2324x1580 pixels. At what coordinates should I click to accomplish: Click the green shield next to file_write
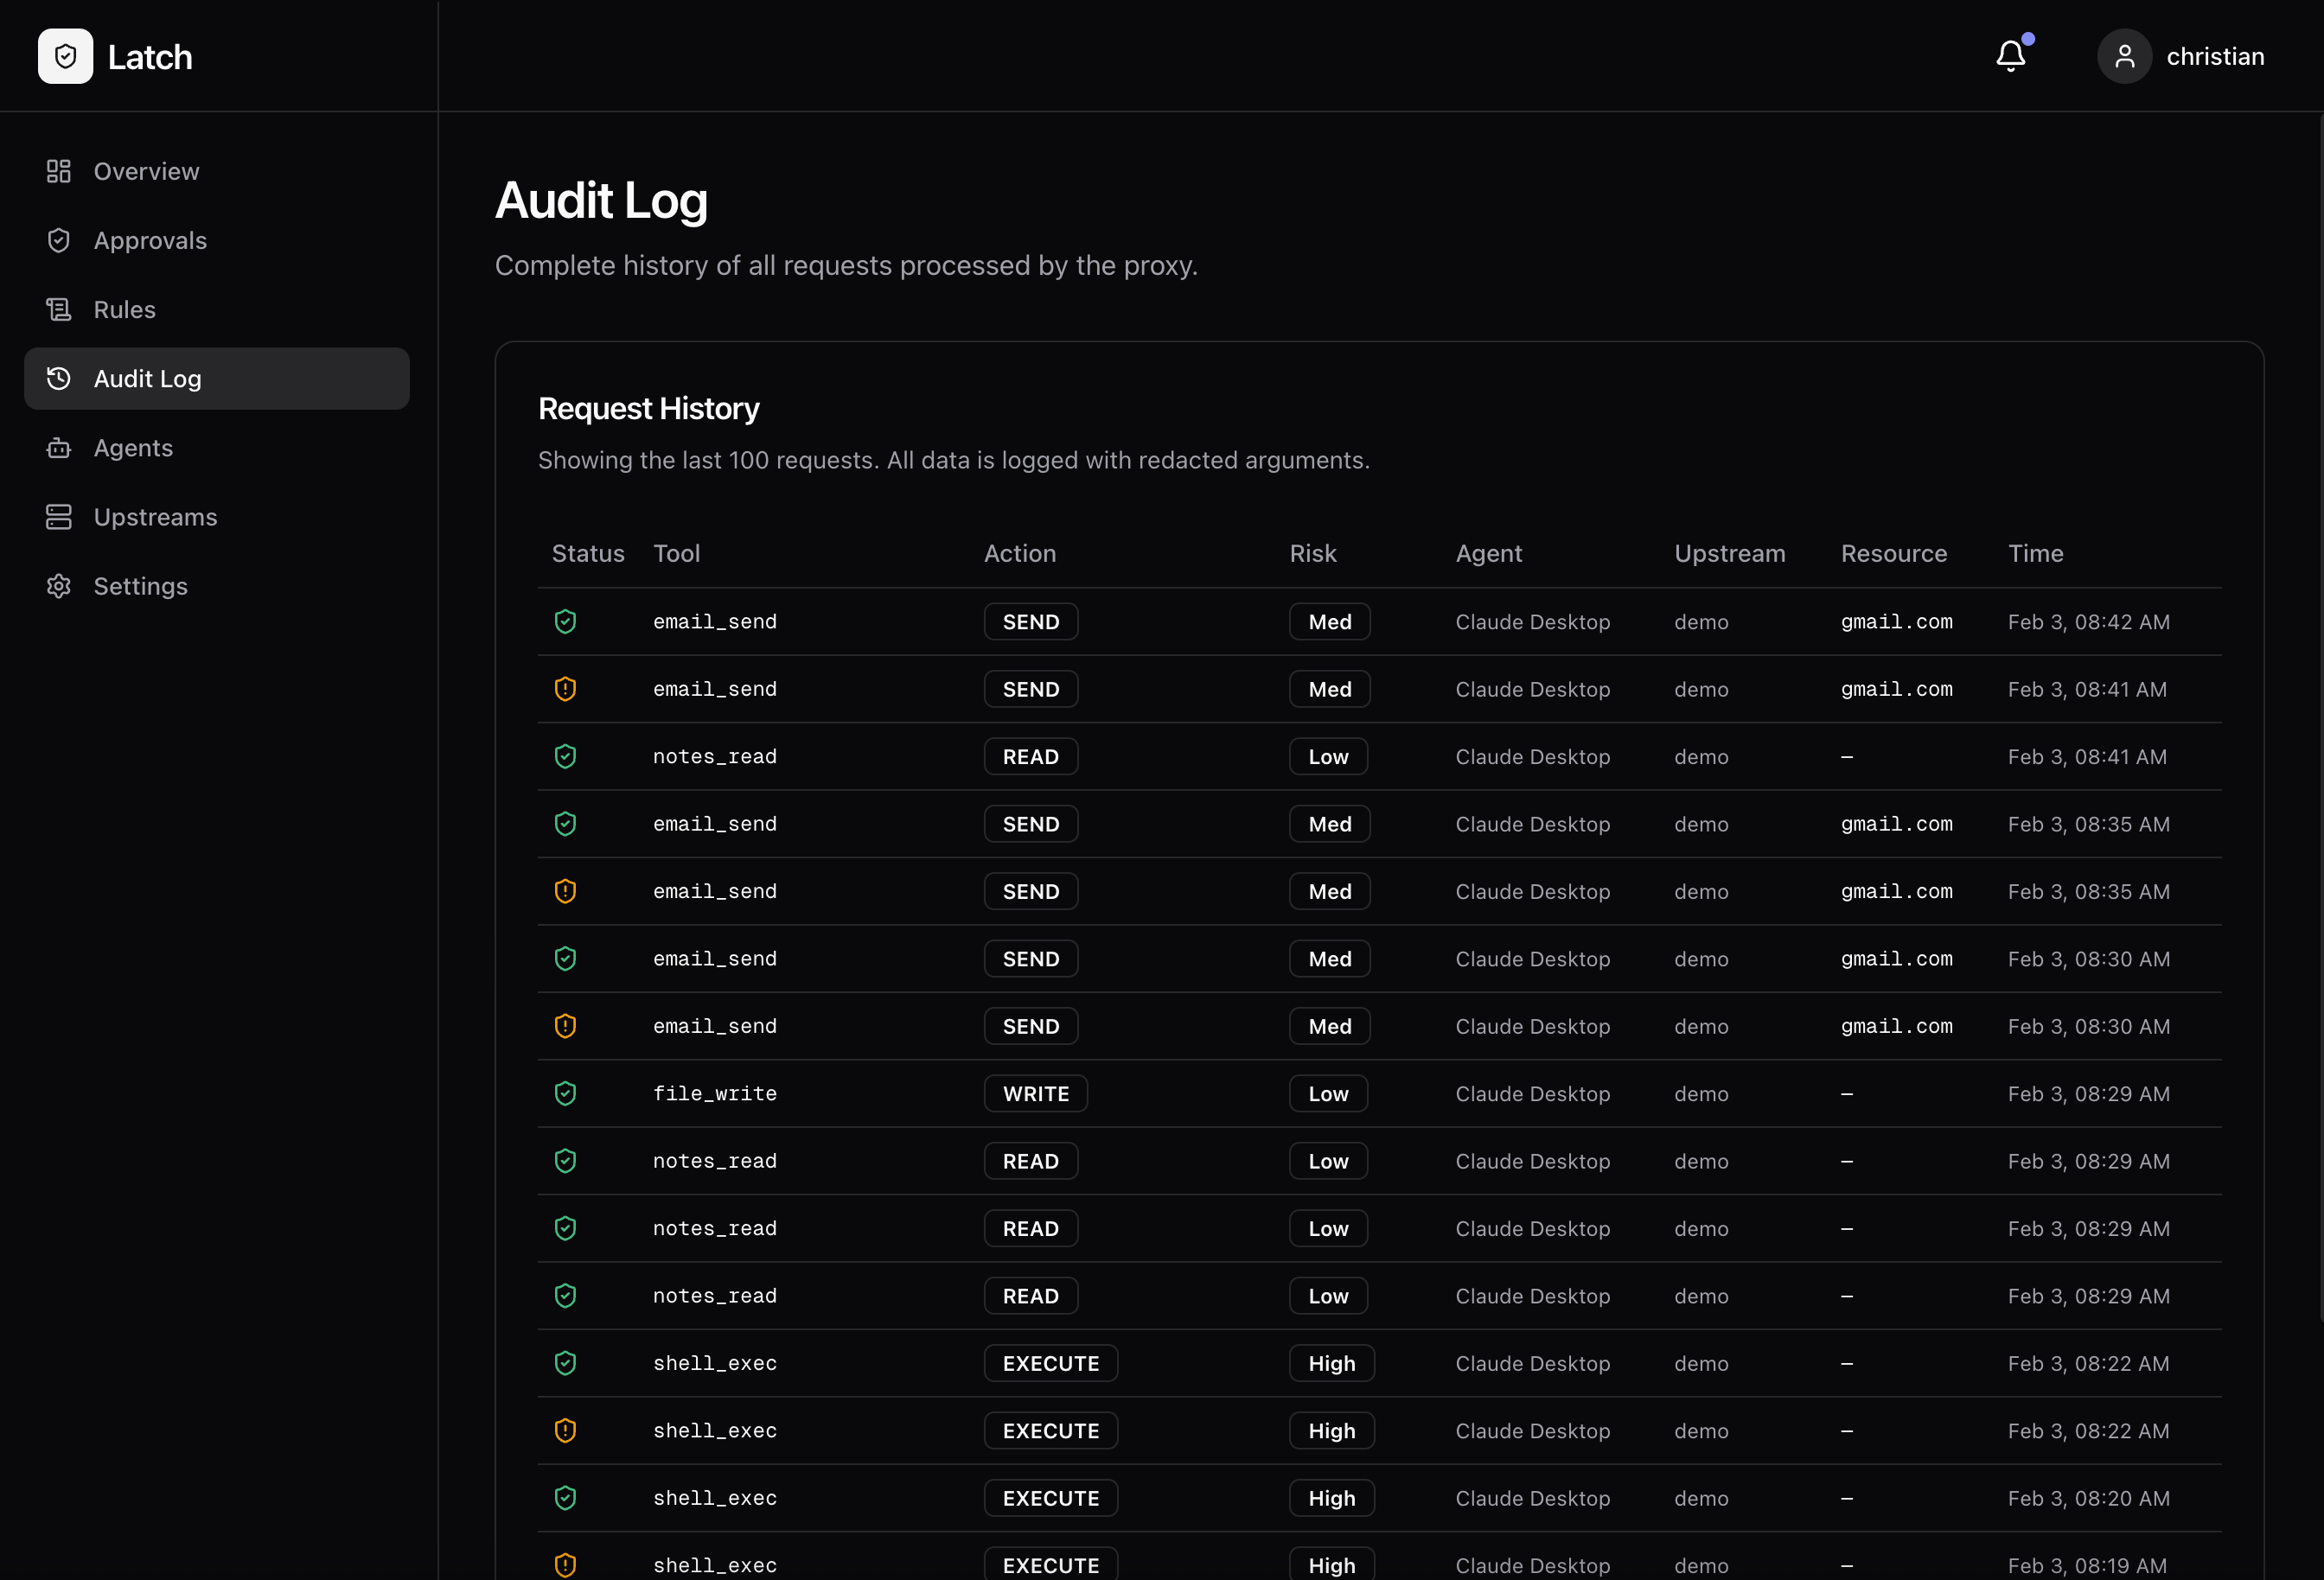(x=565, y=1093)
